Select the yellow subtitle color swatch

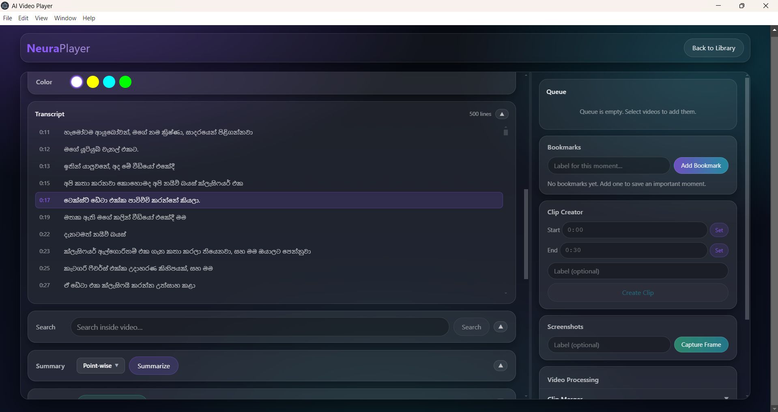(93, 82)
